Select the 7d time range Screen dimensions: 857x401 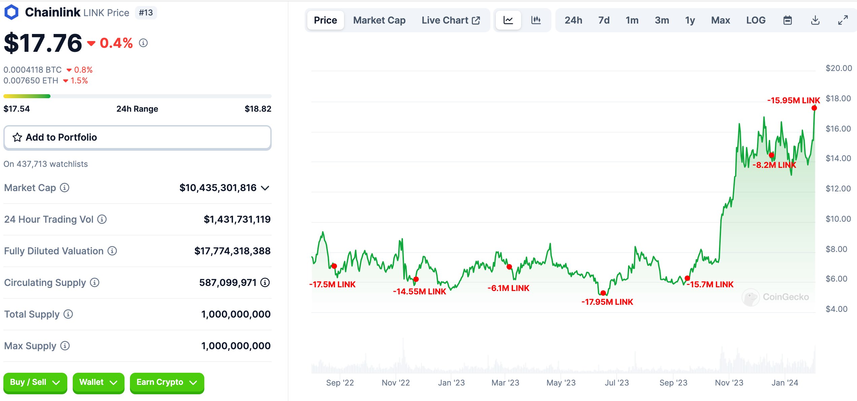point(604,20)
